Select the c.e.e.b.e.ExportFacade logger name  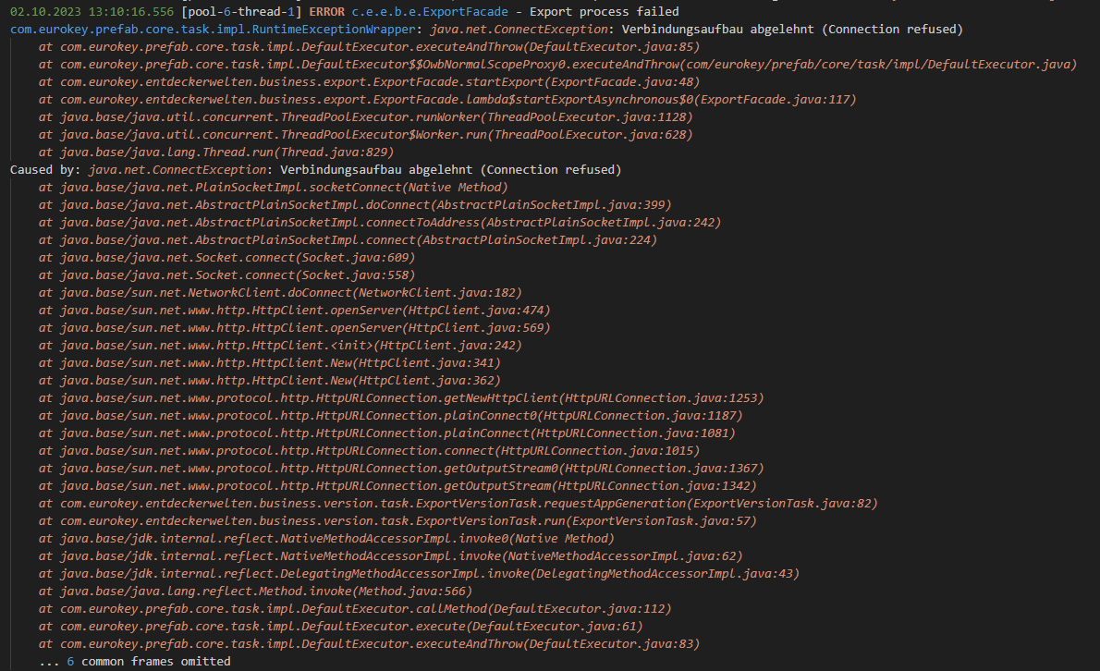click(x=430, y=12)
